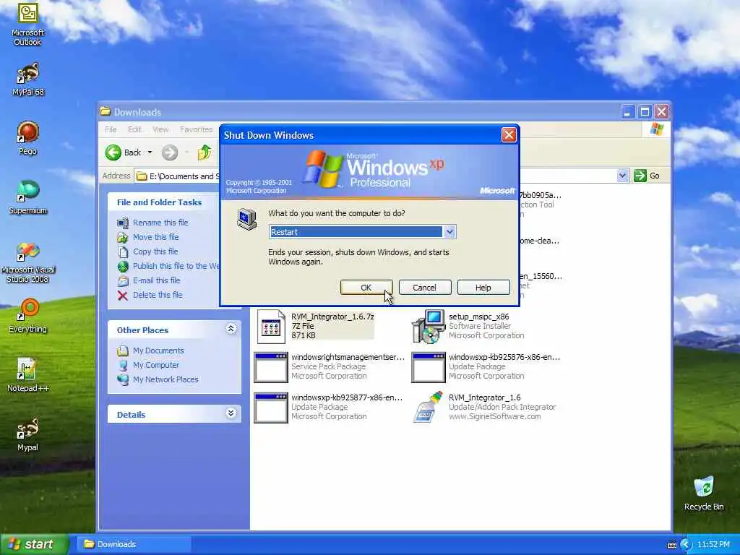Screen dimensions: 740x555
Task: Open the MyPal 68 desktop shortcut
Action: 28,79
